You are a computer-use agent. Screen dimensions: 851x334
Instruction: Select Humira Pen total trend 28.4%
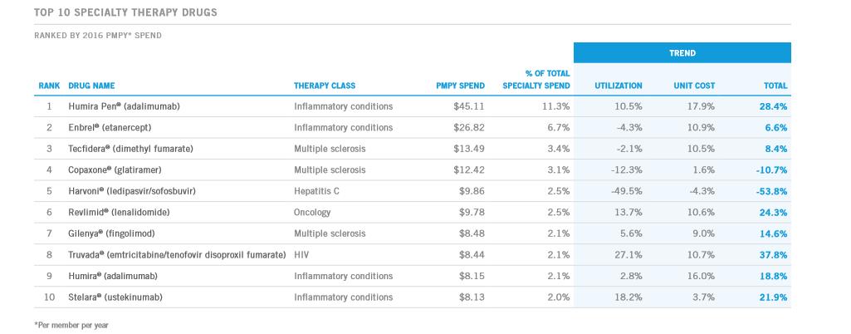tap(772, 107)
